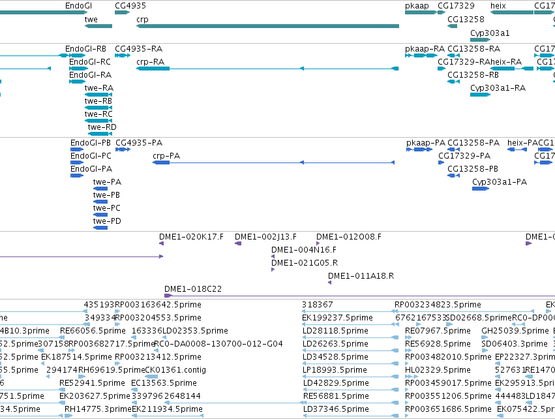The image size is (555, 419).
Task: Select the CK01361.contig feature
Action: 175,370
